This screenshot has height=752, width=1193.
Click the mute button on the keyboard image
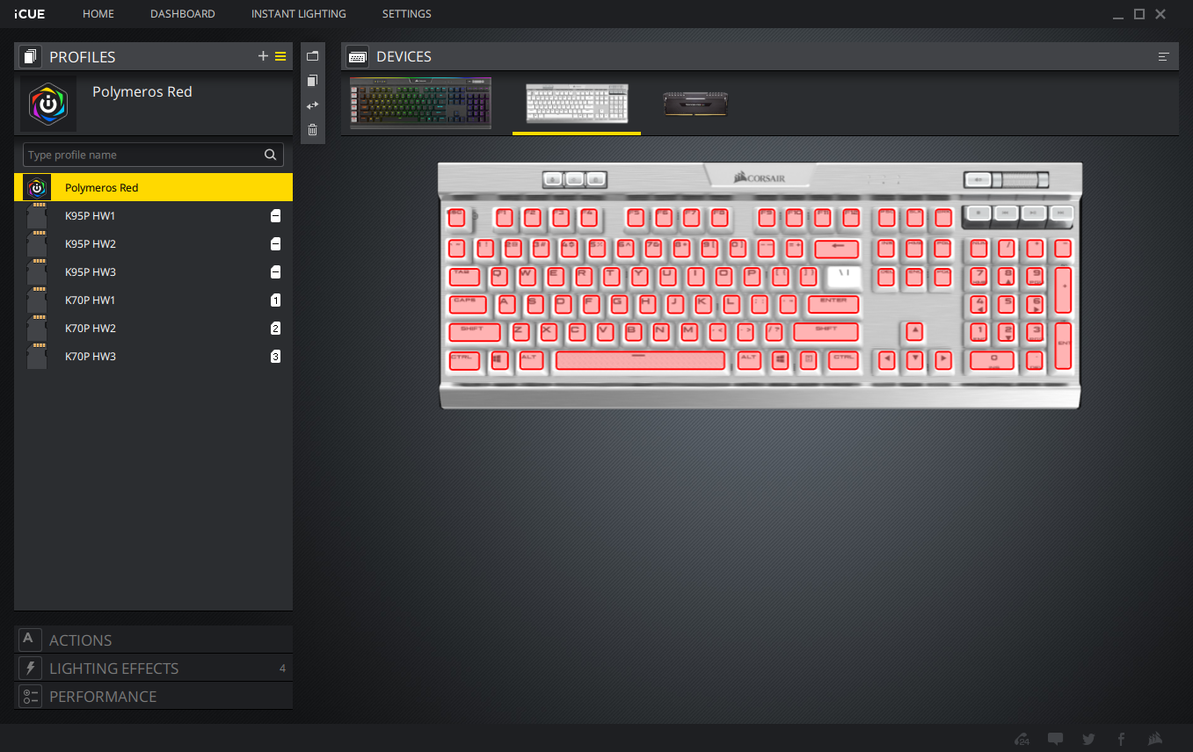[977, 179]
